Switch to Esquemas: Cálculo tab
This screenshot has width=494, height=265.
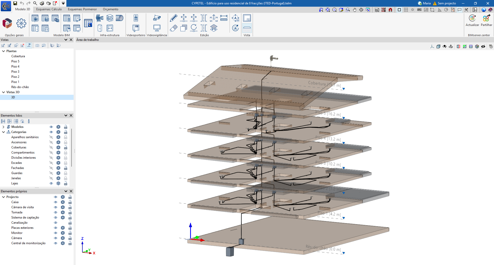[49, 9]
